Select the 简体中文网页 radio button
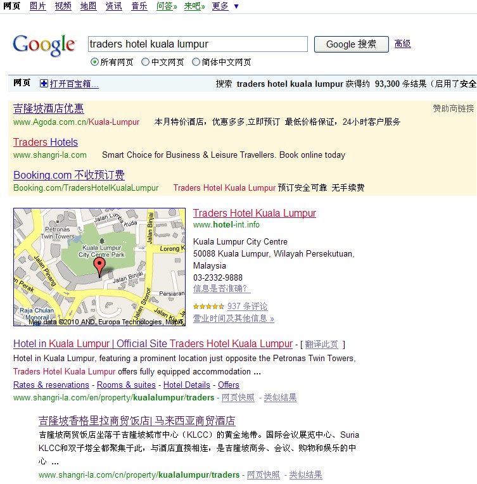This screenshot has width=477, height=484. [x=196, y=62]
